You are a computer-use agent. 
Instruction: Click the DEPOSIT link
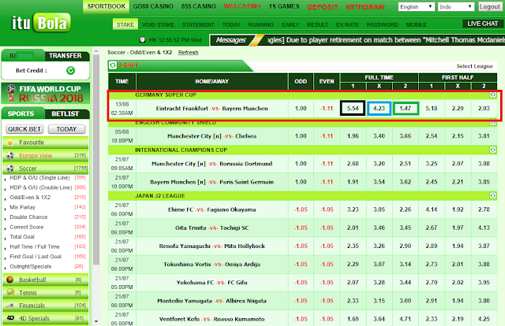point(323,7)
